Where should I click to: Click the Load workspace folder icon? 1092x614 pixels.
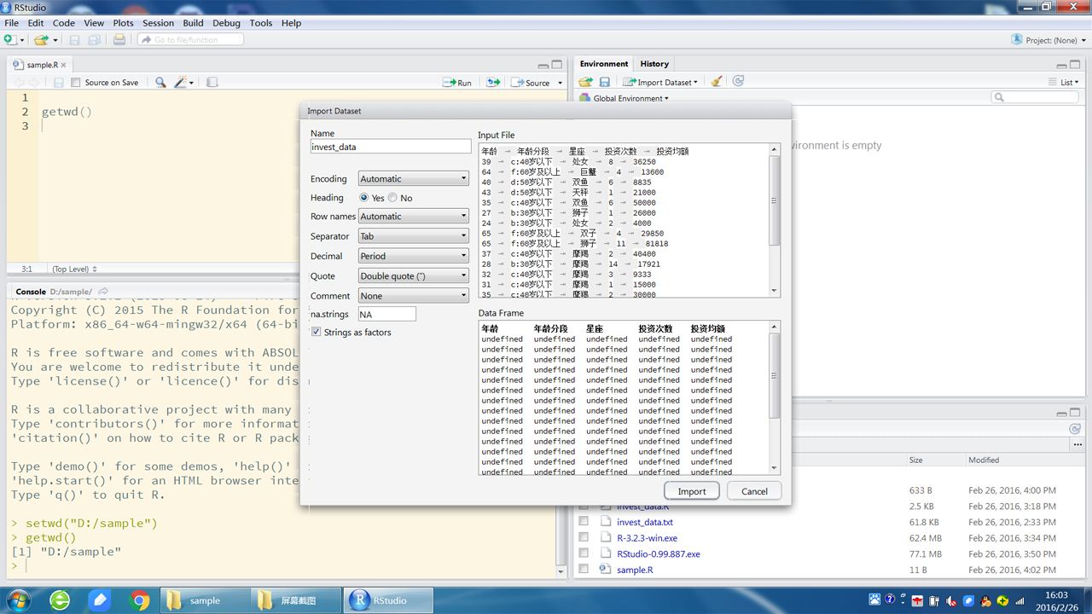(585, 82)
